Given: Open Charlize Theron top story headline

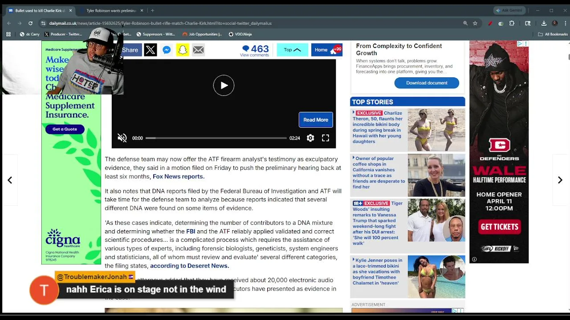Looking at the screenshot, I should 379,127.
